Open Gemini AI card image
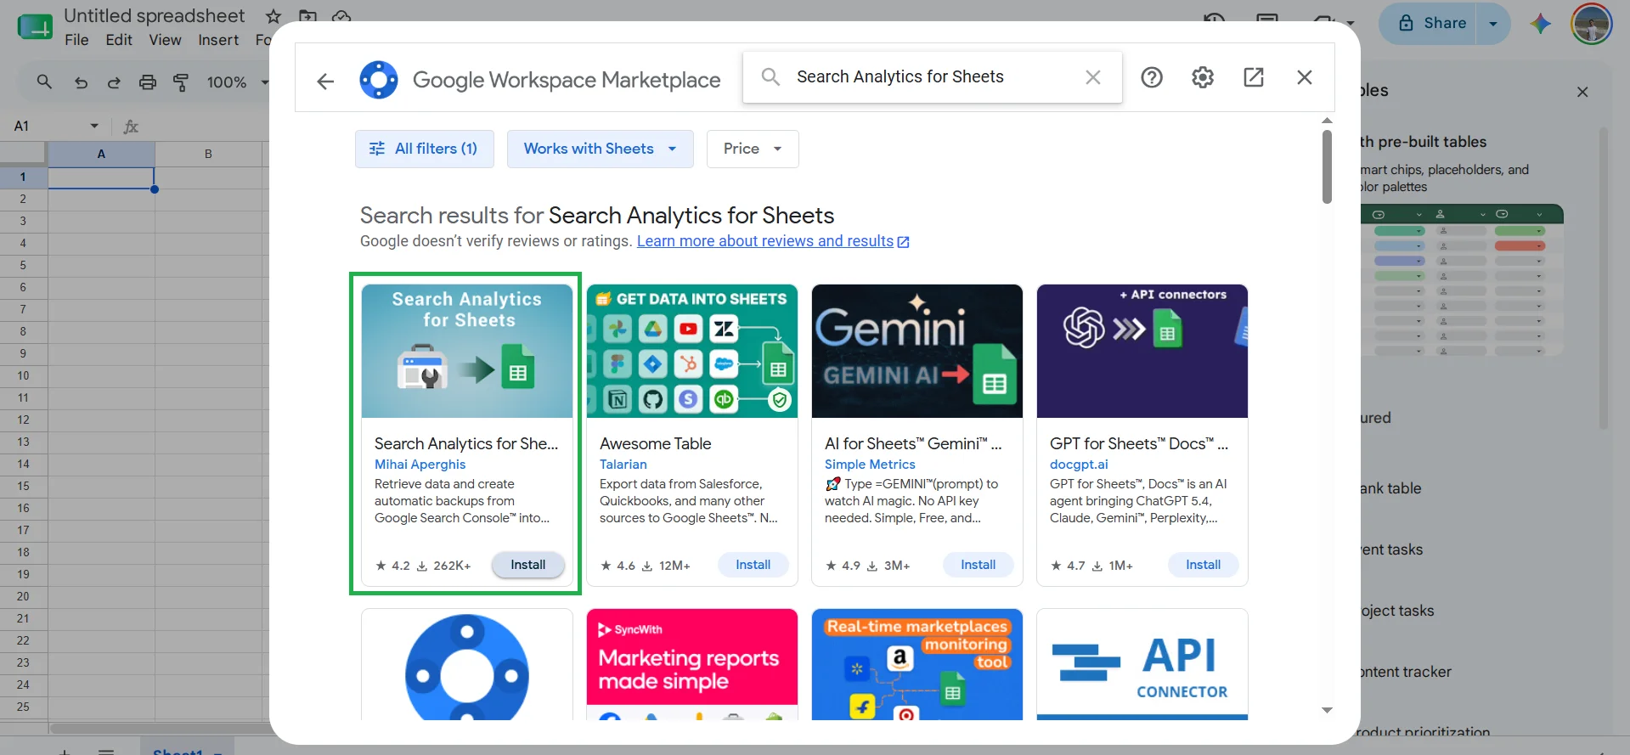Image resolution: width=1630 pixels, height=755 pixels. click(x=917, y=351)
